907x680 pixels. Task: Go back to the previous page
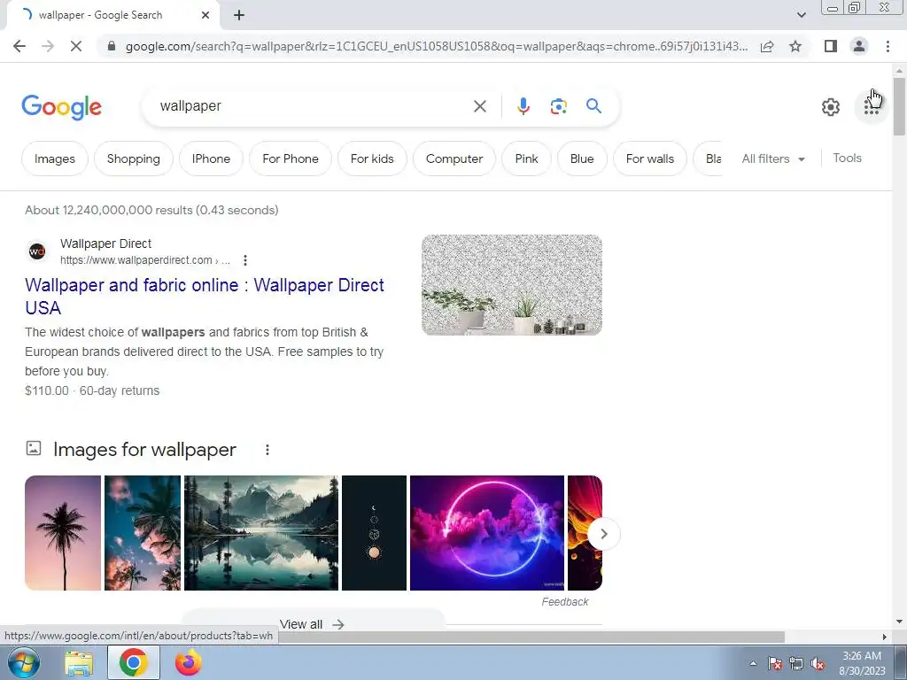pos(19,46)
